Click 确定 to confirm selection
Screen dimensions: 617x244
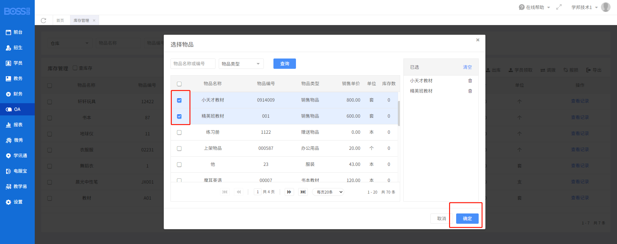tap(467, 219)
